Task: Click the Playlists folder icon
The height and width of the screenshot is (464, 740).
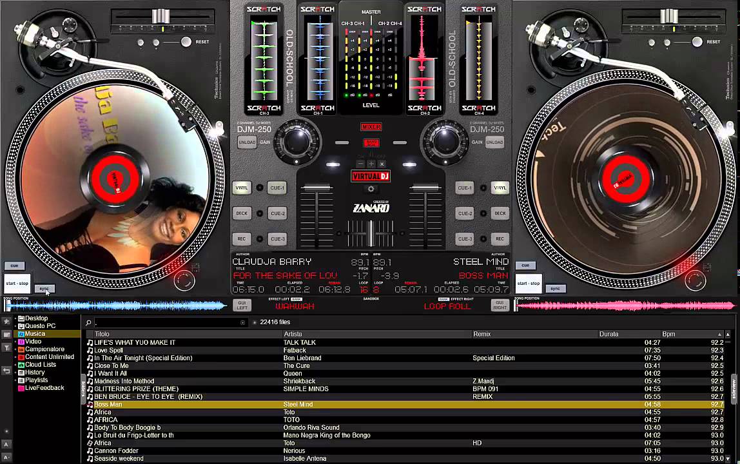Action: pyautogui.click(x=21, y=380)
